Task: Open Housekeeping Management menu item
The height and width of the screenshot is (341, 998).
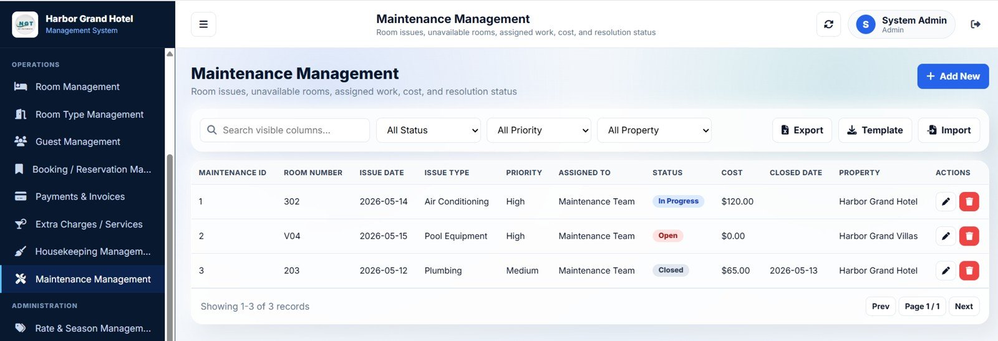Action: click(82, 251)
